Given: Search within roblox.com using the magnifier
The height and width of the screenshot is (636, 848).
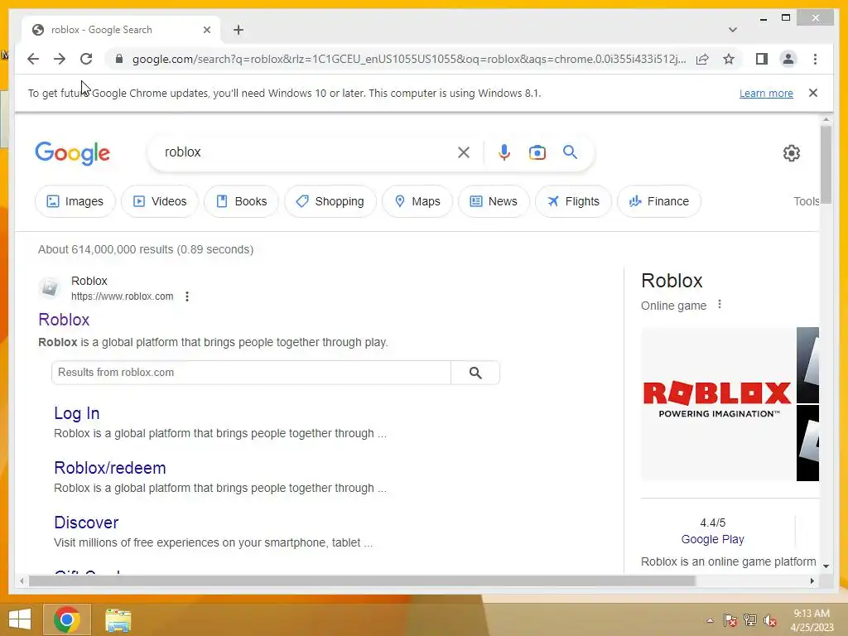Looking at the screenshot, I should [475, 373].
